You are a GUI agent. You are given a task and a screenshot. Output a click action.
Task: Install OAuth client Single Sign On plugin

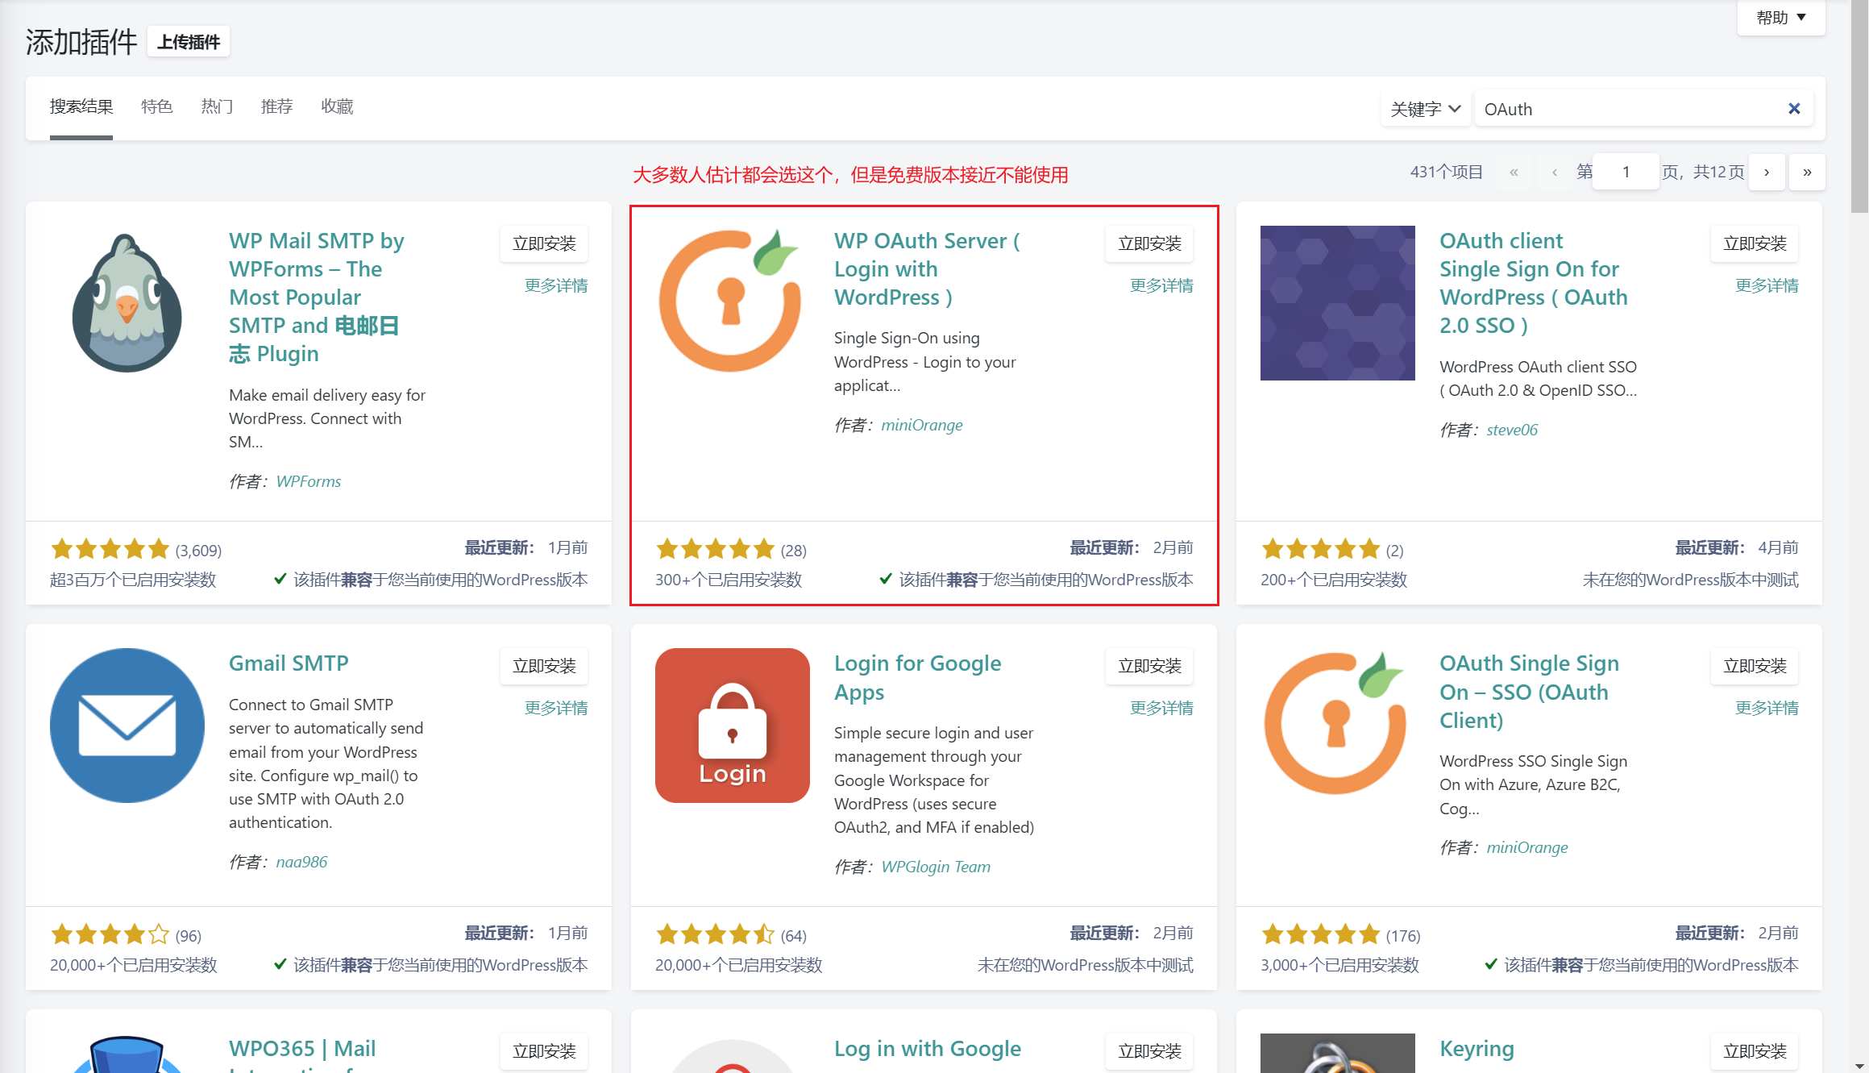[x=1755, y=243]
